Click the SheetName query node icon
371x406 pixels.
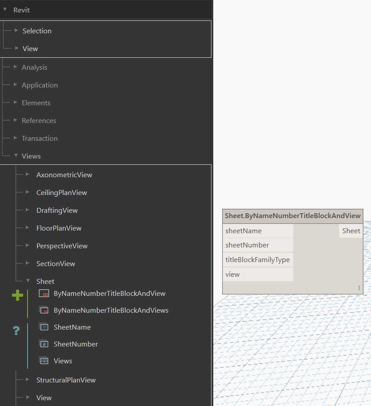pyautogui.click(x=44, y=327)
